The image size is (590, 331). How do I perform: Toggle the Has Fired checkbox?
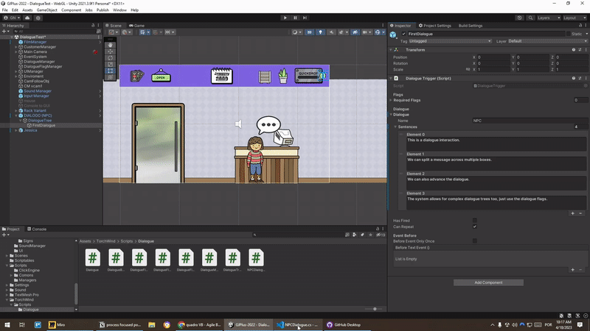(x=474, y=221)
